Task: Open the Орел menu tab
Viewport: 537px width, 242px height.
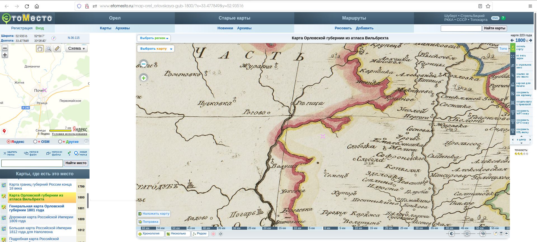Action: pos(115,18)
